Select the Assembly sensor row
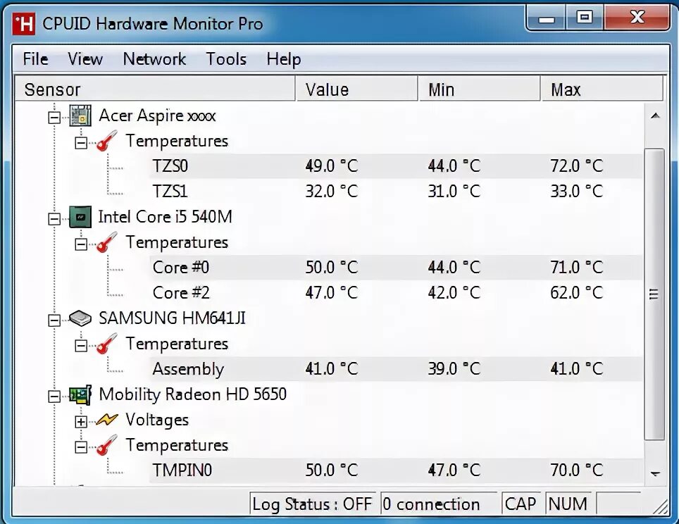 click(396, 369)
